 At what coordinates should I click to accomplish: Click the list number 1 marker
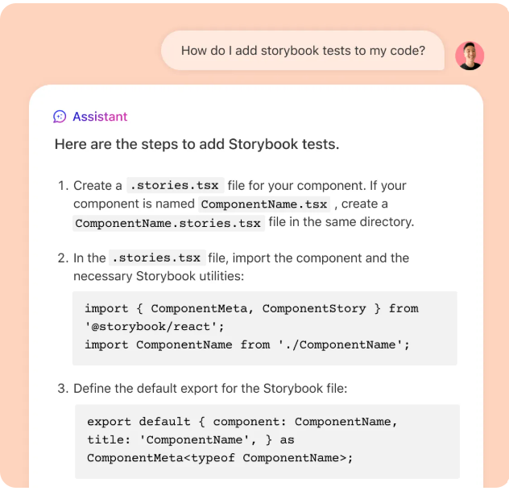[x=62, y=186]
